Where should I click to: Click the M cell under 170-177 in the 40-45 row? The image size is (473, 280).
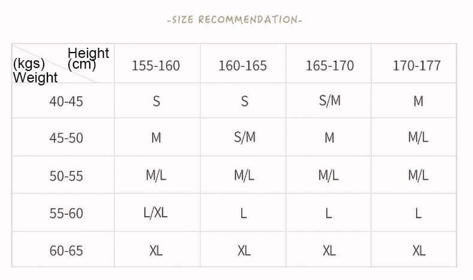coord(419,101)
